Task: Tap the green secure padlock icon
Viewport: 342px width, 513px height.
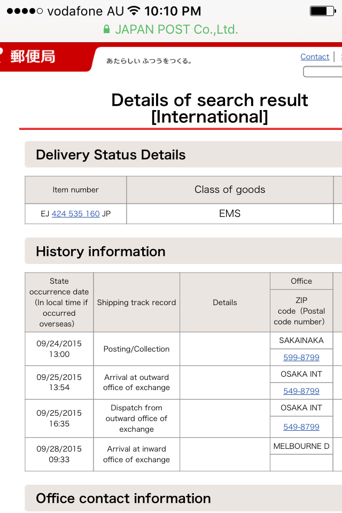Action: (x=107, y=30)
